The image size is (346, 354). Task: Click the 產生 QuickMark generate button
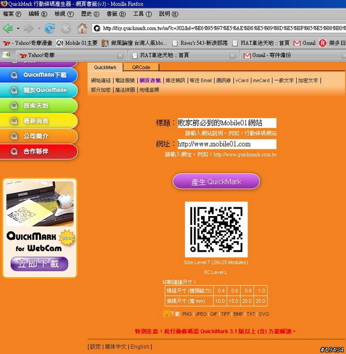coord(216,181)
